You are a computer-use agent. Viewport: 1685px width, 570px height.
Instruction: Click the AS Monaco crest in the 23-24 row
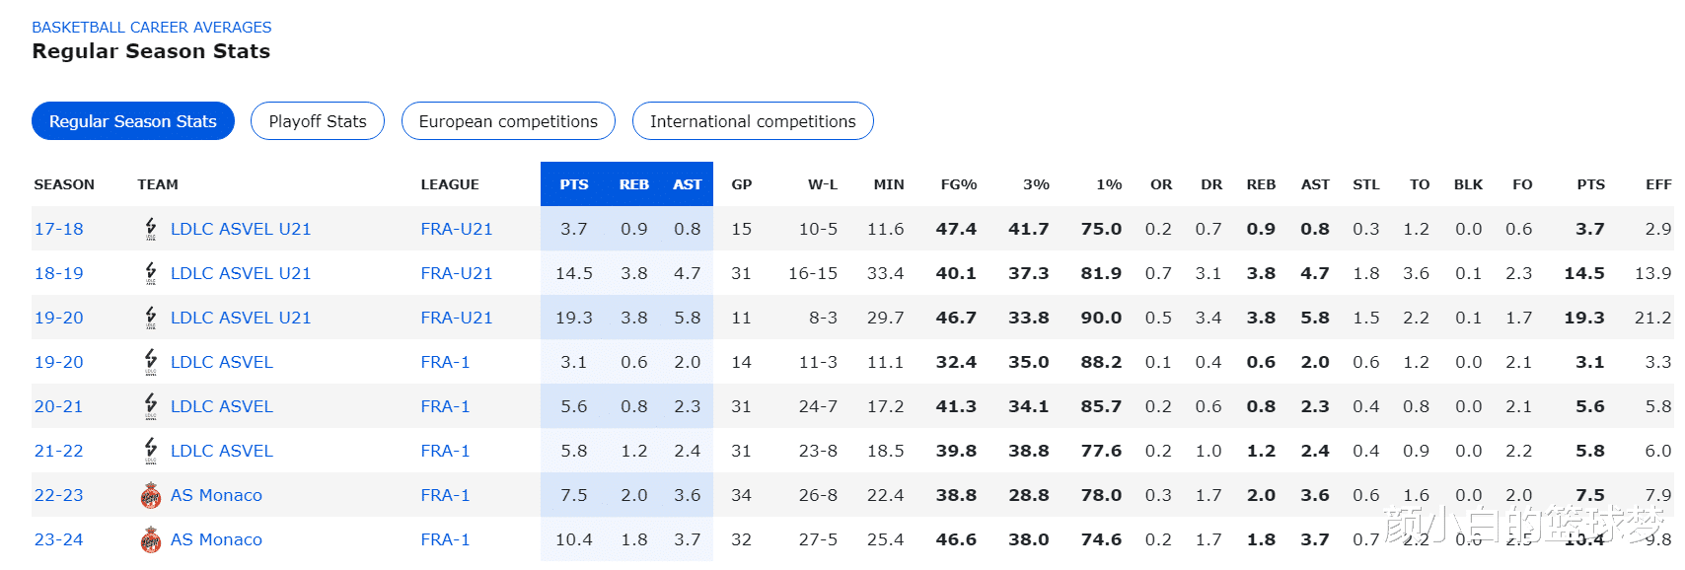point(151,539)
